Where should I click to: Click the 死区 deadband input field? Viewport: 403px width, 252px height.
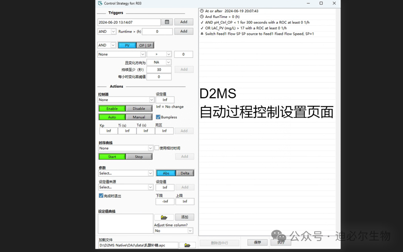pos(164,131)
